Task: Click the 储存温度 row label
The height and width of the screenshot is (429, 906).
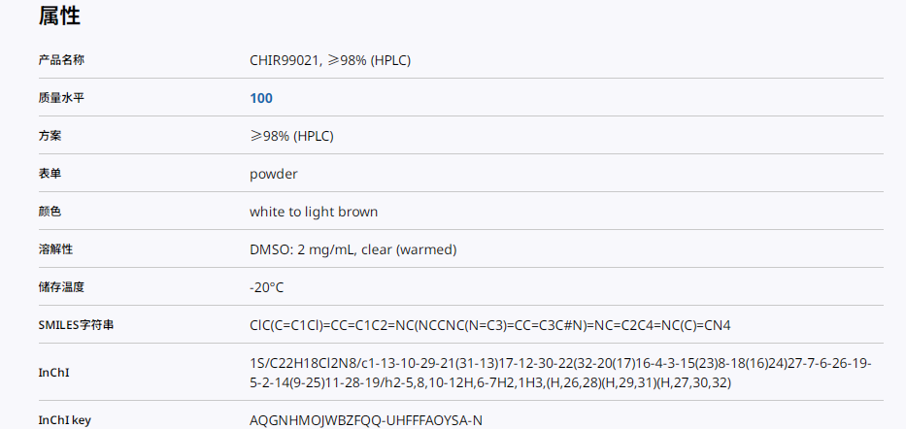Action: (x=61, y=287)
